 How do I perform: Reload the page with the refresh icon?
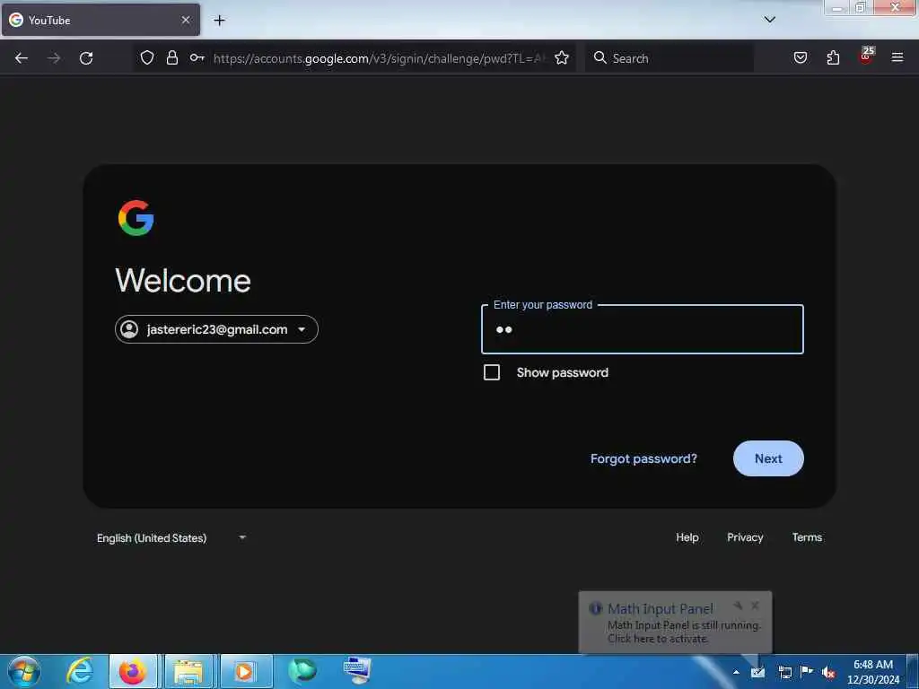click(x=86, y=58)
